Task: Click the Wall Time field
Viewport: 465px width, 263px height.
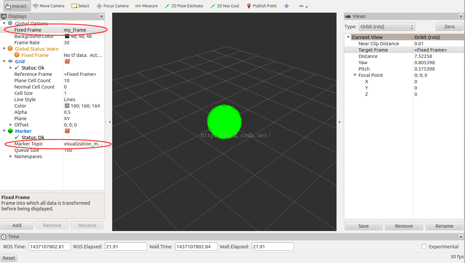Action: coord(196,247)
